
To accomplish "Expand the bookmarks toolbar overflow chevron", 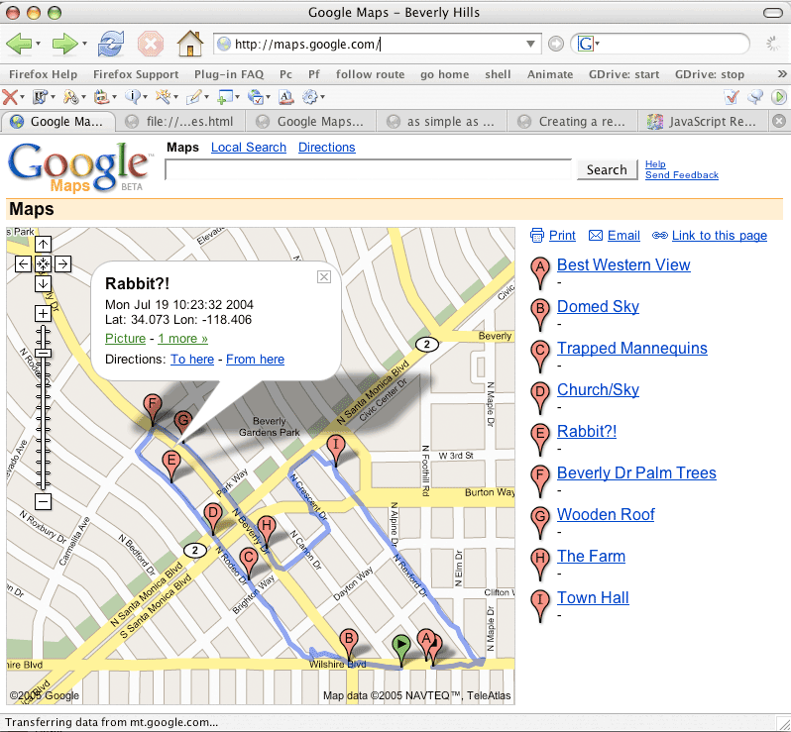I will [782, 74].
